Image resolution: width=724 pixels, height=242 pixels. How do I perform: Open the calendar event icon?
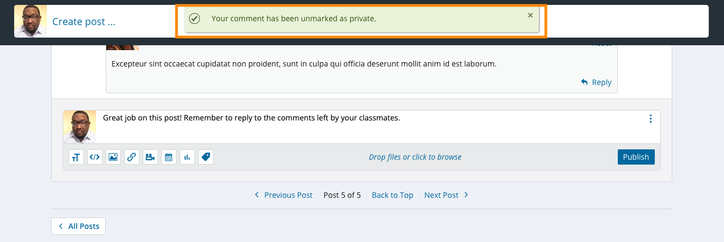(x=169, y=157)
